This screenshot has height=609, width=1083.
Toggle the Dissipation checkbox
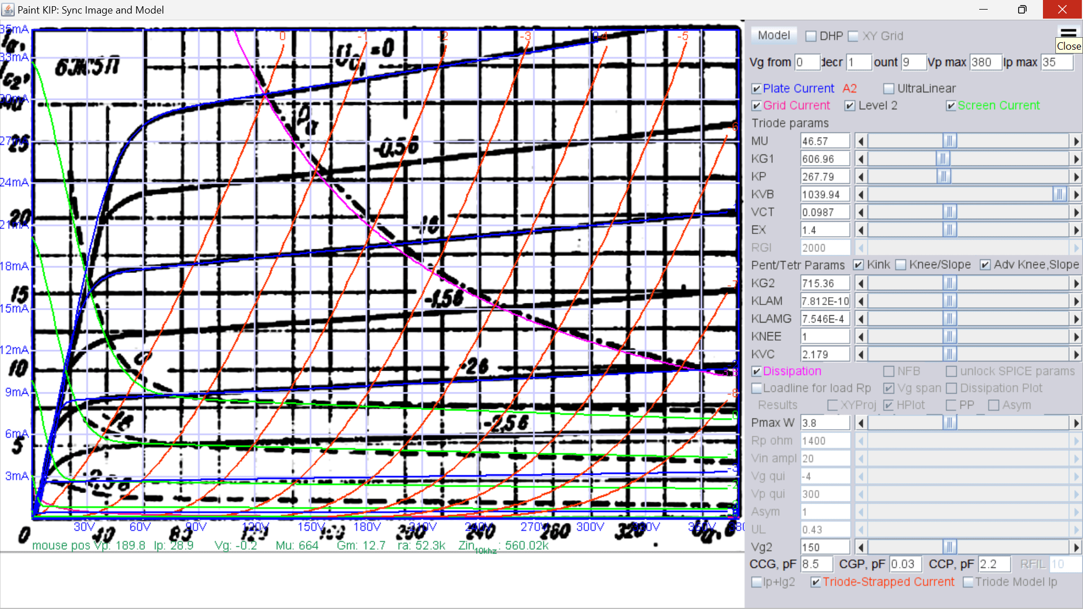(756, 372)
